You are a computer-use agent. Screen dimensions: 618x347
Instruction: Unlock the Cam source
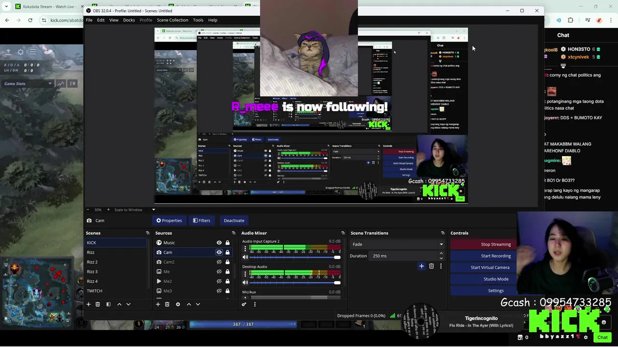(x=227, y=252)
